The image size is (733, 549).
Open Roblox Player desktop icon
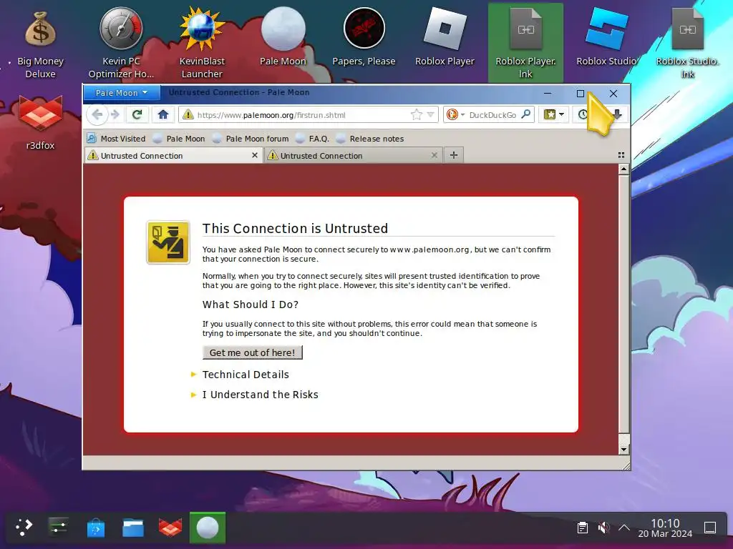point(445,37)
